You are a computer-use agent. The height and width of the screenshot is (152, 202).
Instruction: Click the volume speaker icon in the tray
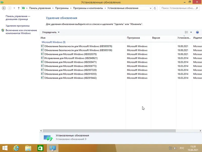[175, 148]
